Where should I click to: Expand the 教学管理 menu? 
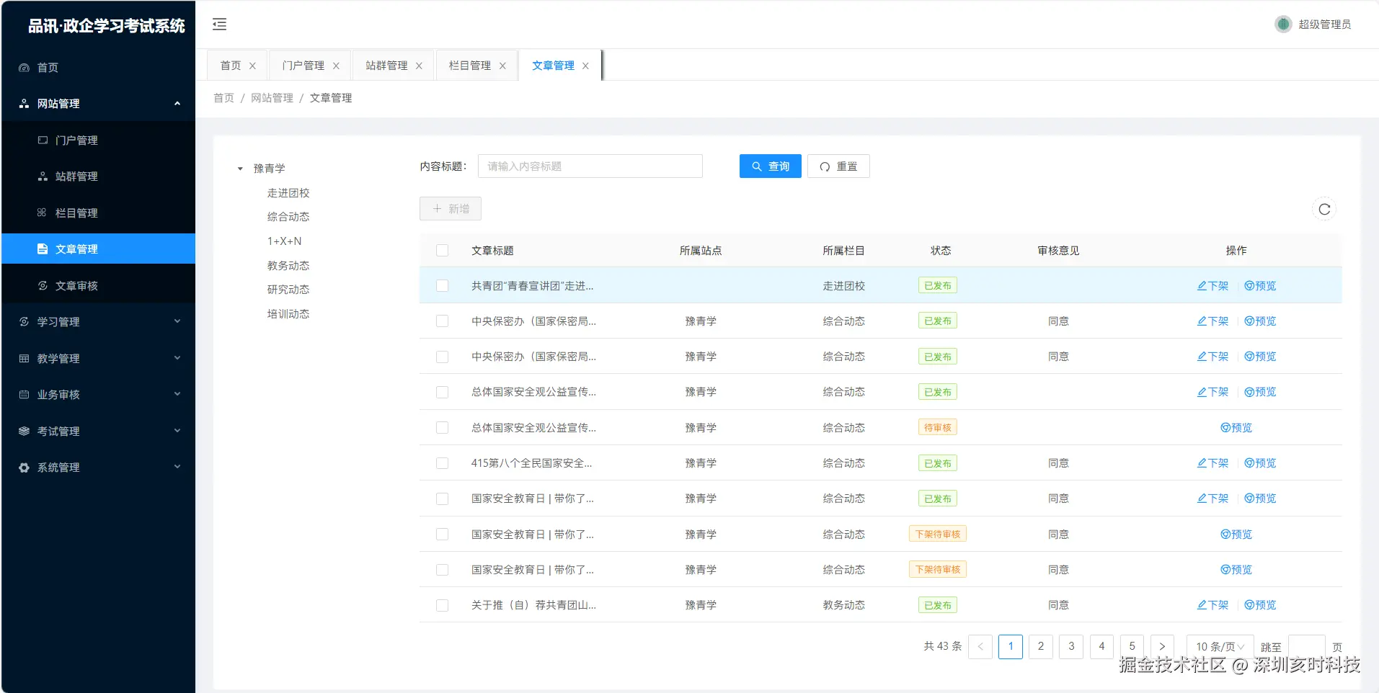point(177,358)
